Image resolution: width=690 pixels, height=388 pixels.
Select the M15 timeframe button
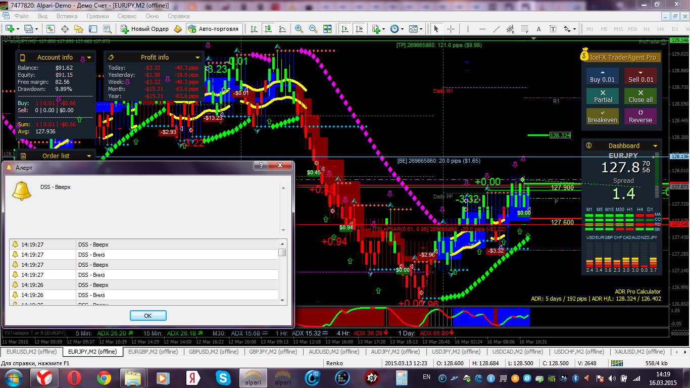(618, 29)
